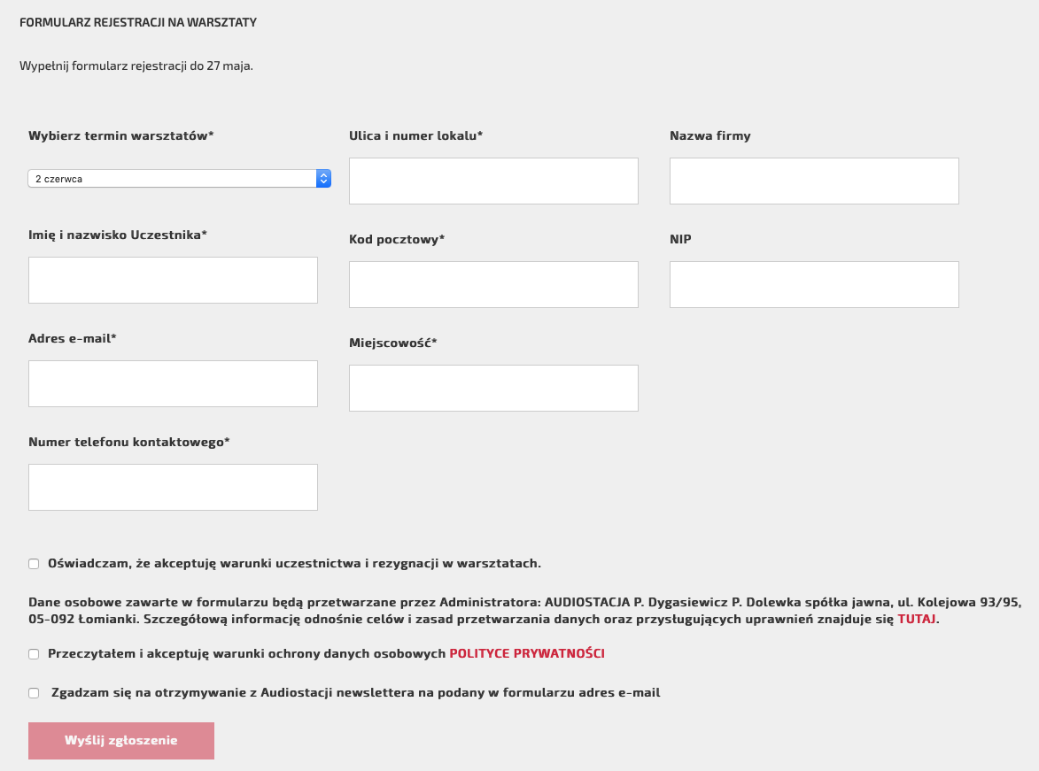This screenshot has height=771, width=1039.
Task: Open the workshop date dropdown arrows
Action: (x=323, y=178)
